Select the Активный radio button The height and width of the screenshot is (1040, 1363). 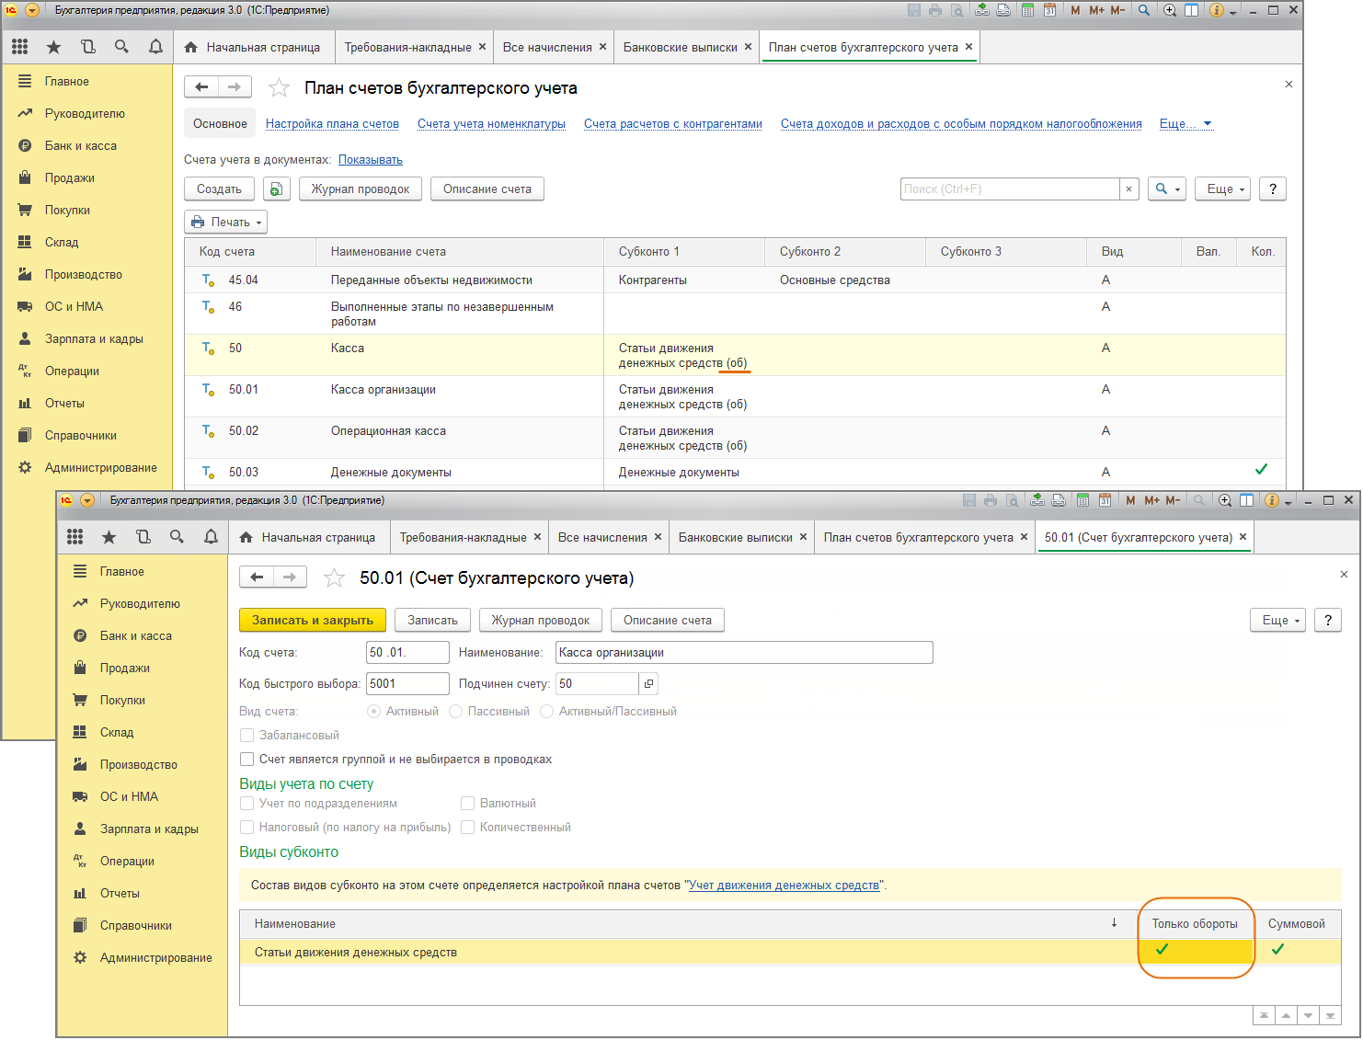373,712
